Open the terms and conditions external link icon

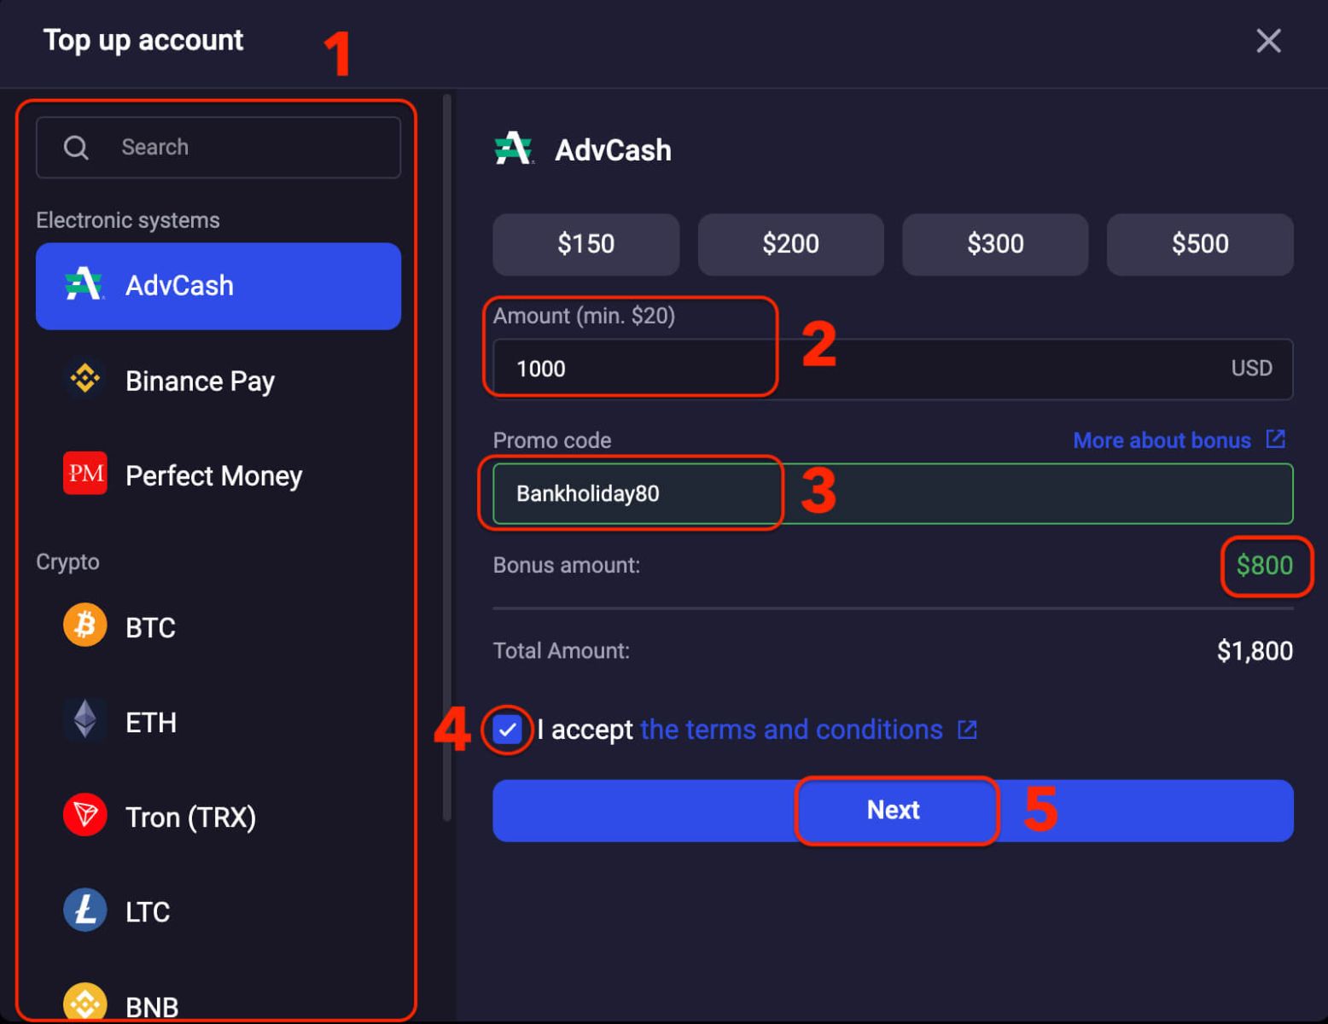point(967,729)
